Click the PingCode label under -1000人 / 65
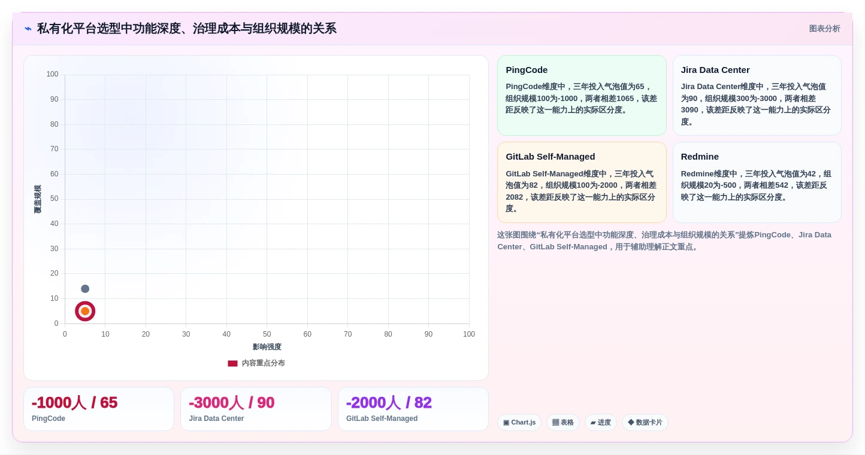Image resolution: width=865 pixels, height=455 pixels. [x=49, y=419]
